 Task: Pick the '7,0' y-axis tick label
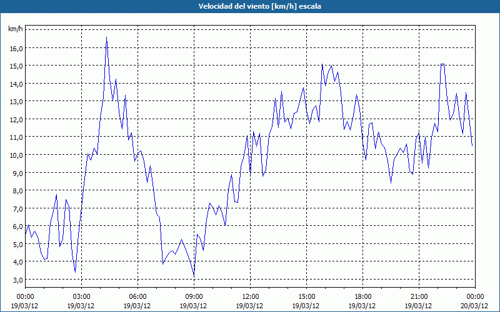click(17, 208)
